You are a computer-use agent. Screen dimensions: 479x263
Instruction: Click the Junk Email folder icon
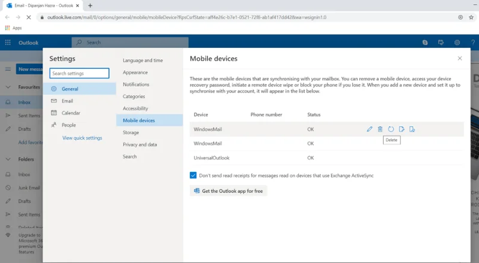pyautogui.click(x=8, y=188)
